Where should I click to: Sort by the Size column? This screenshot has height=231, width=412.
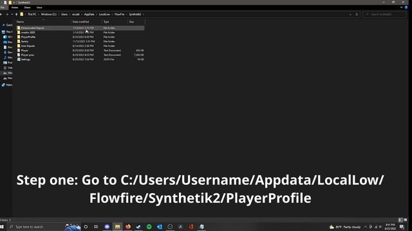[x=131, y=22]
